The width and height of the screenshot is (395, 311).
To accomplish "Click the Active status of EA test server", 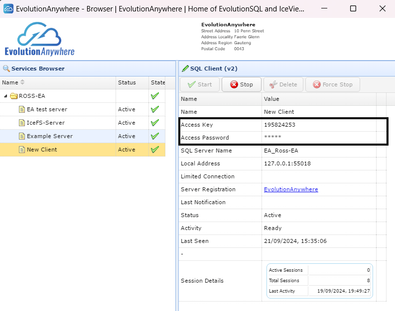I will [127, 109].
